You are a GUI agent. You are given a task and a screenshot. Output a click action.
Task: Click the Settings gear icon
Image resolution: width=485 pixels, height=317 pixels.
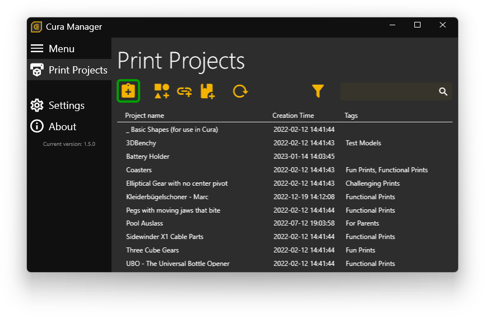point(37,105)
